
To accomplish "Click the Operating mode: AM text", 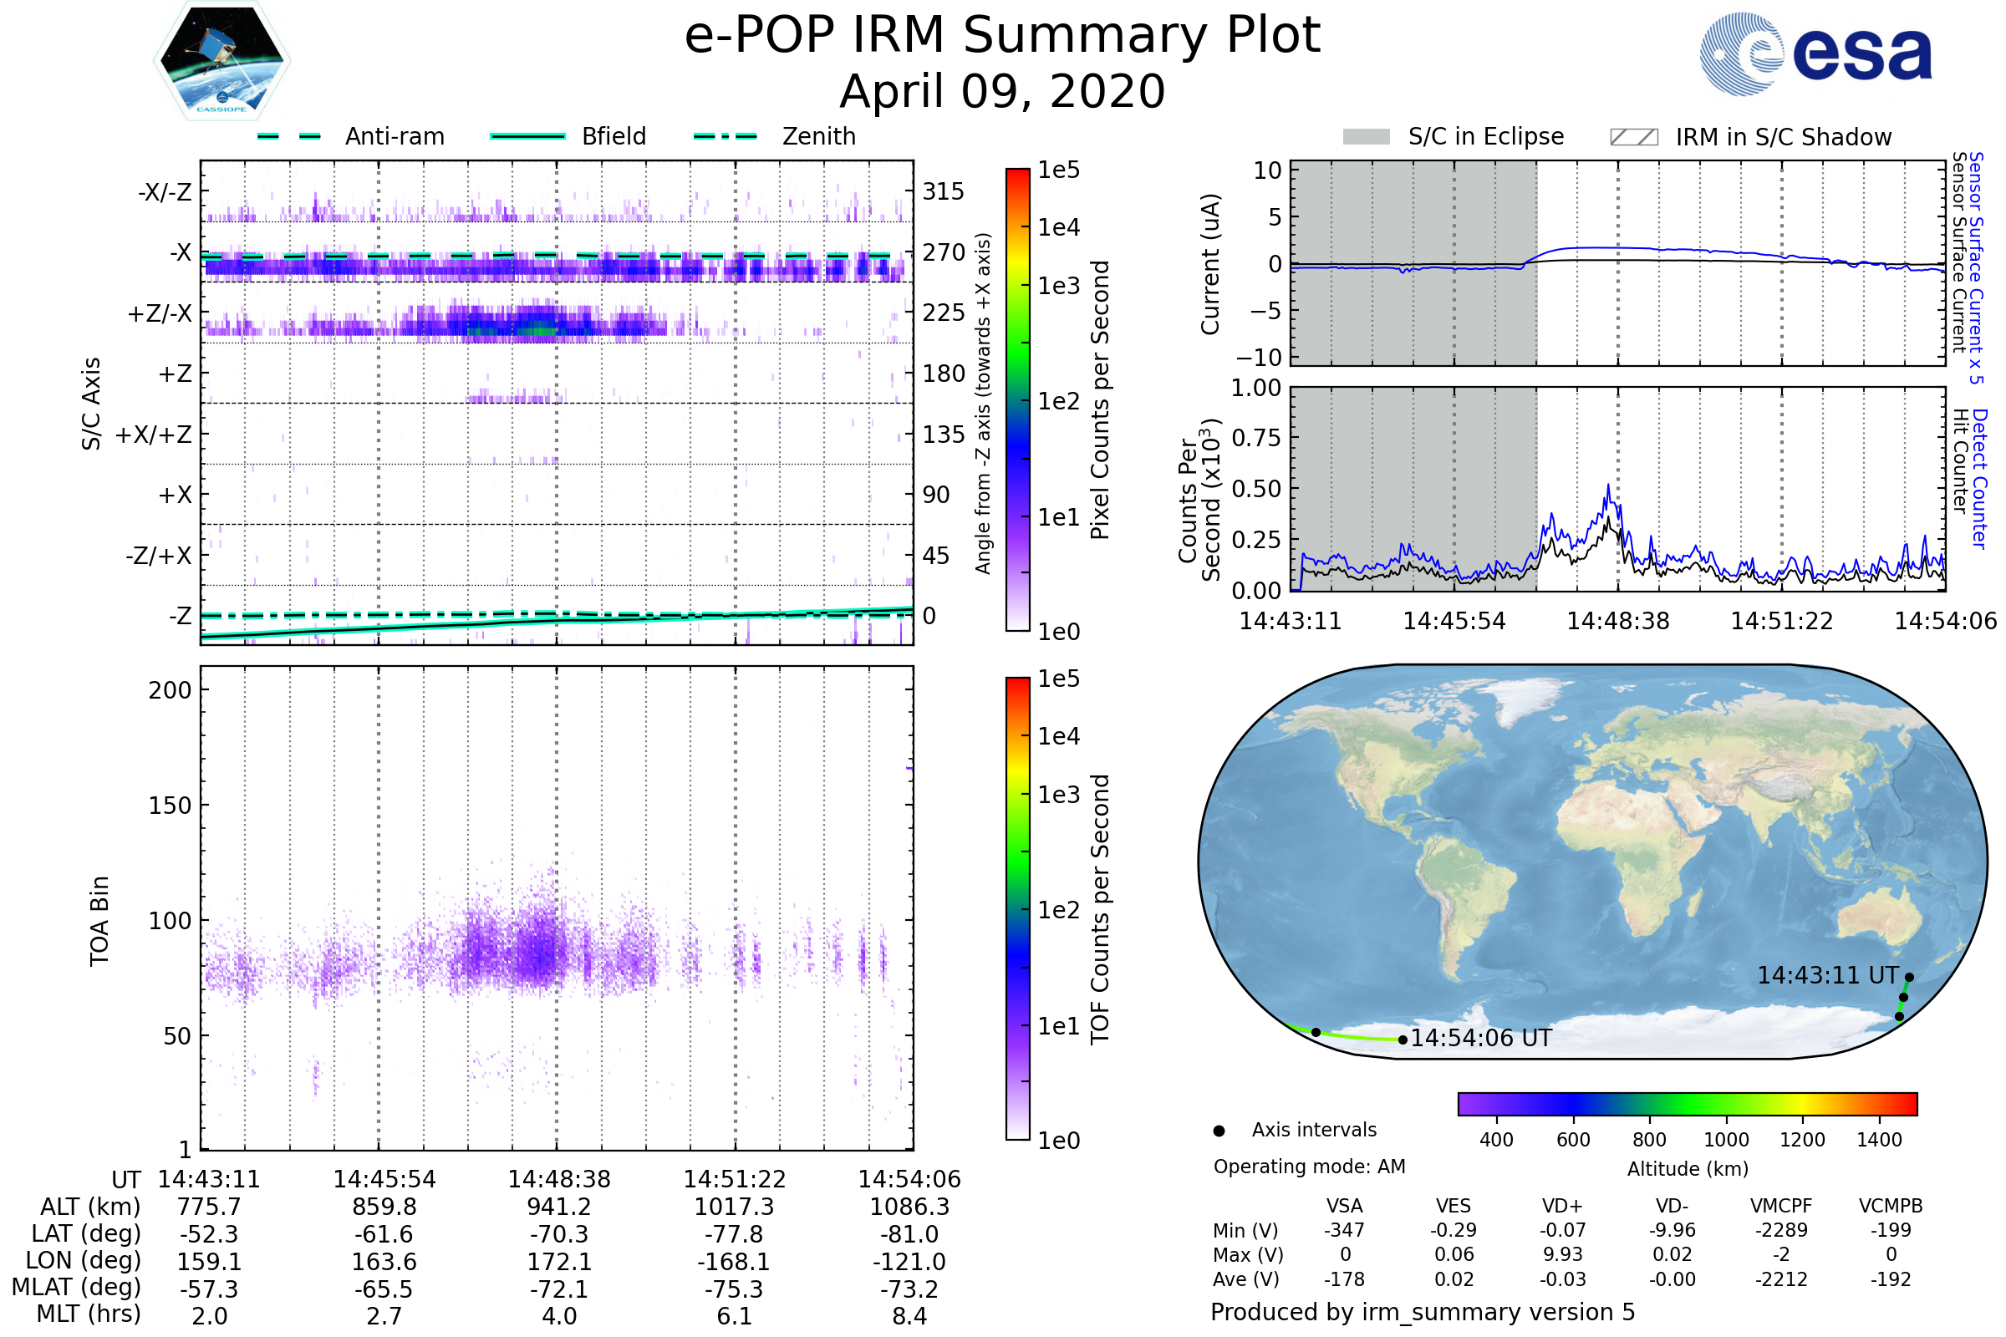I will tap(1309, 1167).
